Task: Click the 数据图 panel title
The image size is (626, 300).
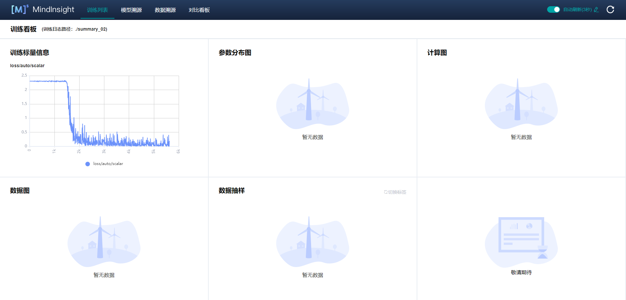Action: 20,190
